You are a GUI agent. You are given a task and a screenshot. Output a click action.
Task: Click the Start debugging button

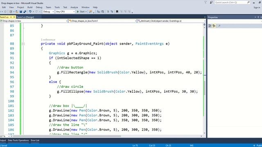pyautogui.click(x=81, y=12)
